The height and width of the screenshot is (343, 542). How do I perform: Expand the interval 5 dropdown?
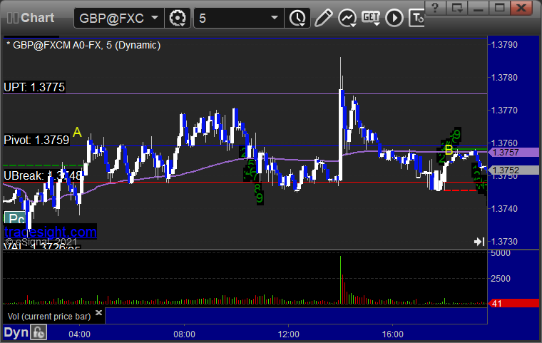point(275,17)
